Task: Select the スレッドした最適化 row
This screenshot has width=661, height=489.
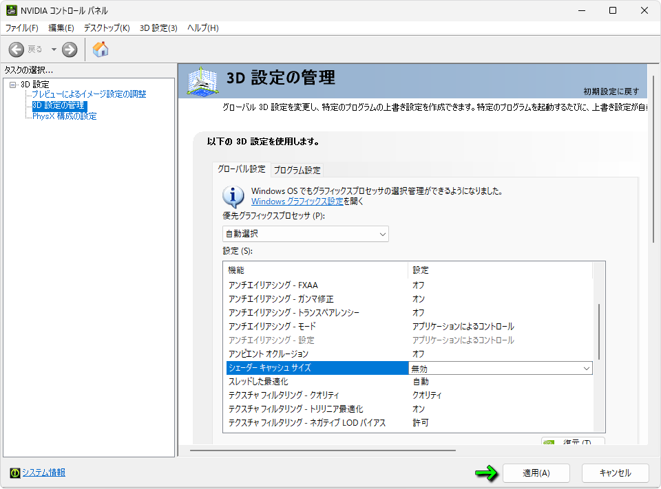Action: pyautogui.click(x=409, y=382)
